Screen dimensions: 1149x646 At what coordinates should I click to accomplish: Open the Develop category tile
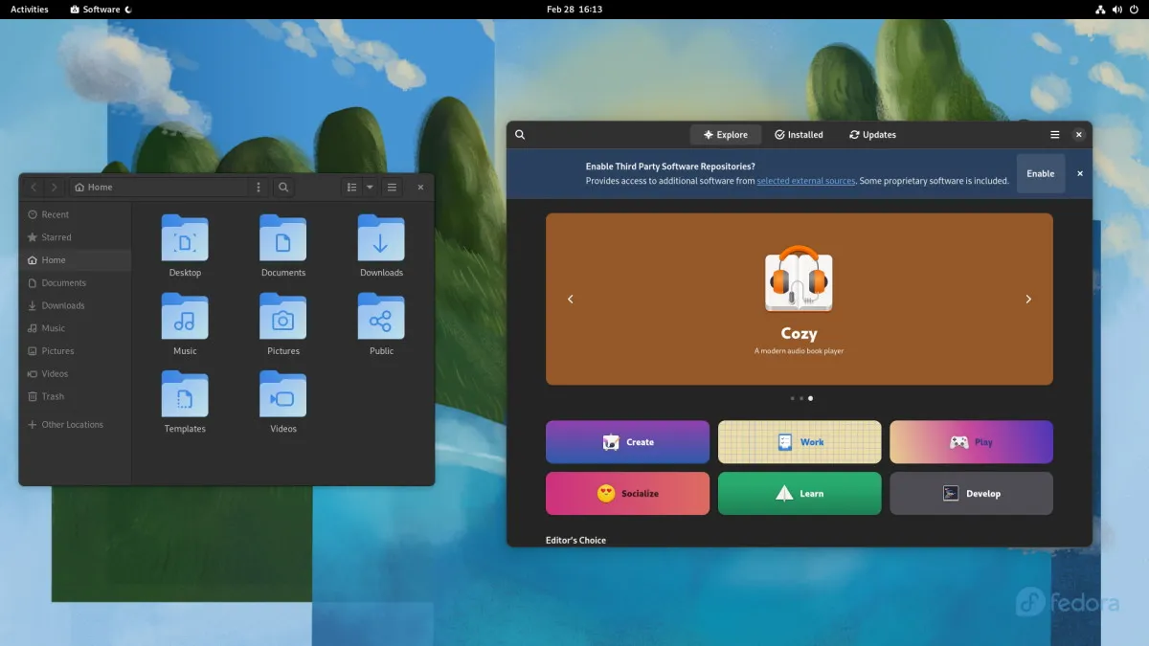971,494
